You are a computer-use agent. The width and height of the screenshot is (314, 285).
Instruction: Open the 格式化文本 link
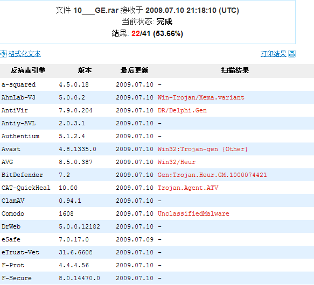25,54
